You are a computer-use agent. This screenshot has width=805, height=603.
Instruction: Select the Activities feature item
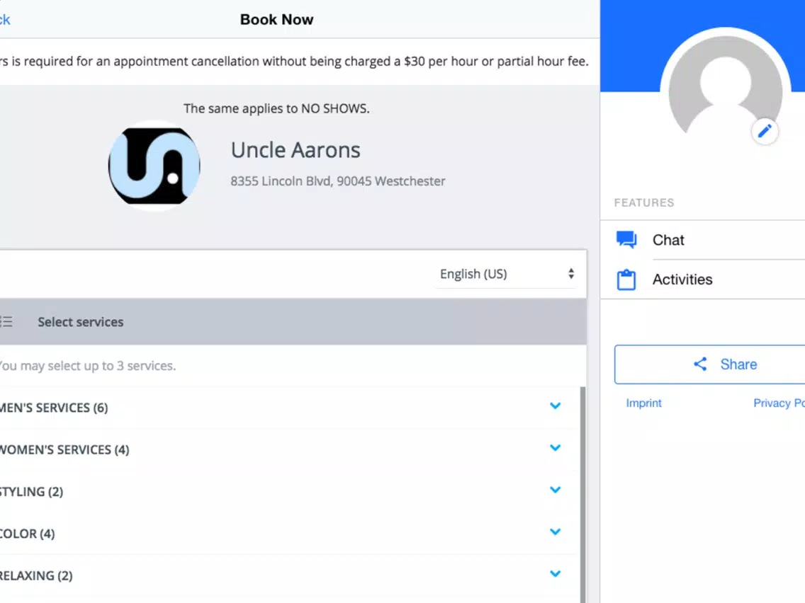pos(703,280)
